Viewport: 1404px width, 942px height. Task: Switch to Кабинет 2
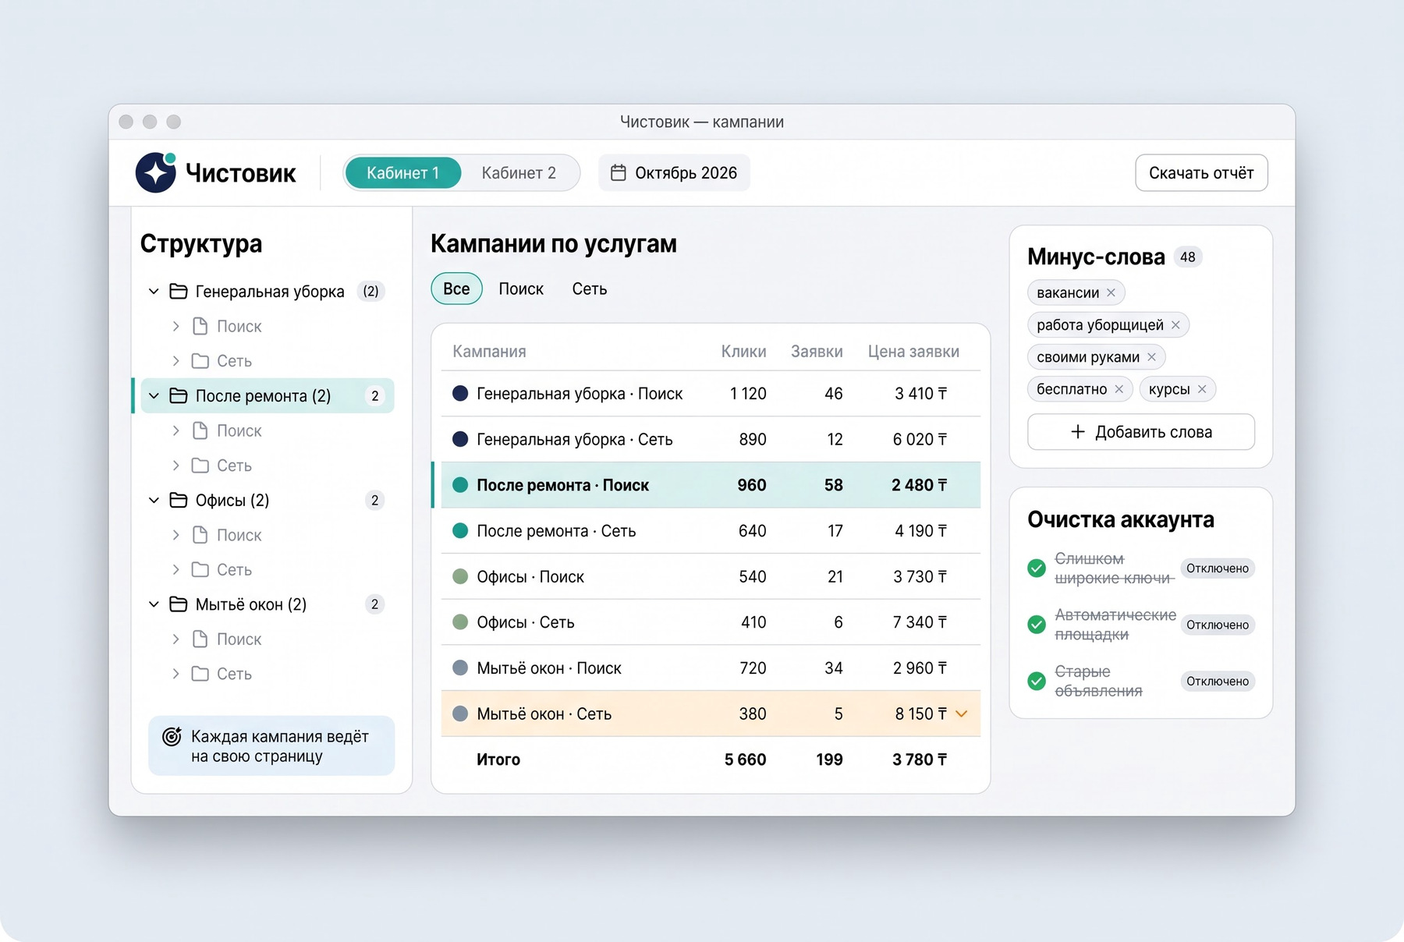(x=519, y=173)
